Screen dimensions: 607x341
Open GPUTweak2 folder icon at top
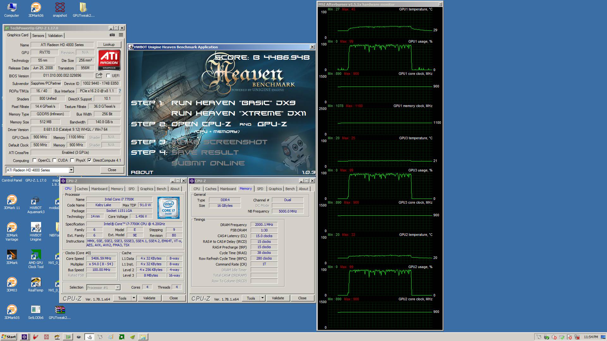83,10
